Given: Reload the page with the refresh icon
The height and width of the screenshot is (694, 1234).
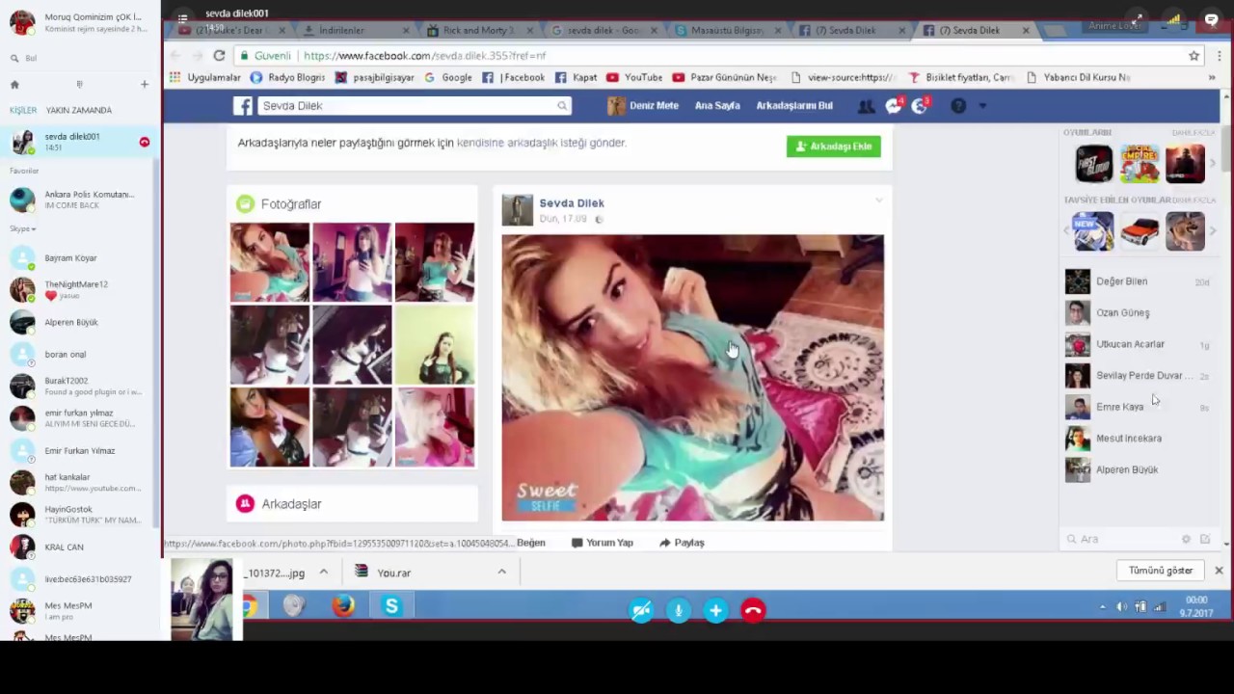Looking at the screenshot, I should point(219,56).
